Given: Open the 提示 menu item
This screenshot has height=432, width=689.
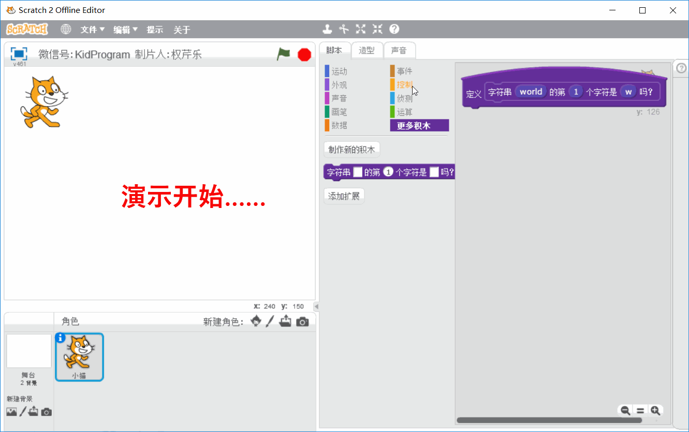Looking at the screenshot, I should click(155, 30).
